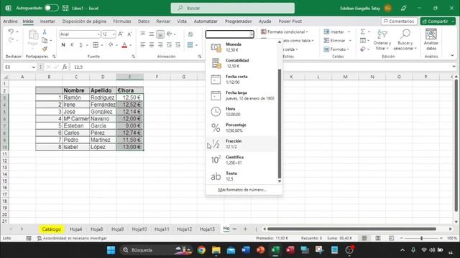Select Texto number format

click(x=241, y=176)
